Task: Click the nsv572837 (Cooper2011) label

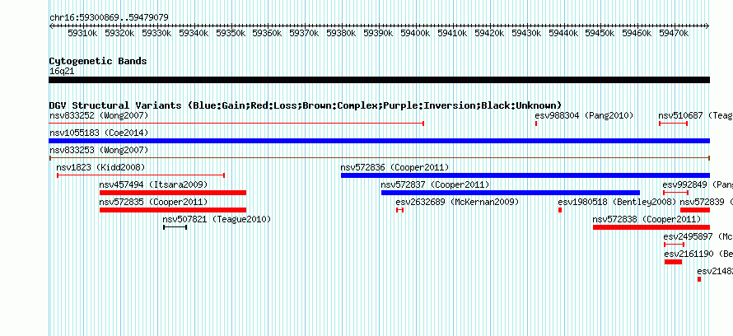Action: (435, 185)
